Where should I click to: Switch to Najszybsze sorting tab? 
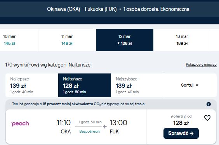click(x=137, y=85)
